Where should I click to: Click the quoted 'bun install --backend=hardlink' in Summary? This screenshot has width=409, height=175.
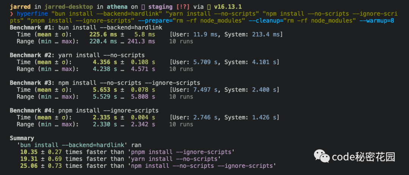point(72,145)
